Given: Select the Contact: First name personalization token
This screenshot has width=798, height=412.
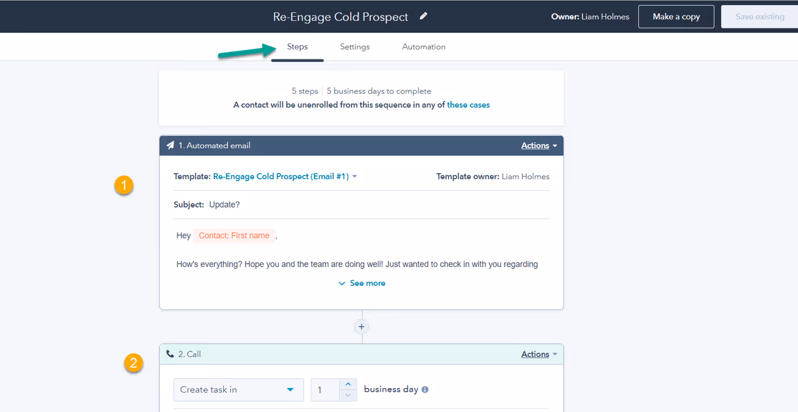Looking at the screenshot, I should (x=234, y=235).
